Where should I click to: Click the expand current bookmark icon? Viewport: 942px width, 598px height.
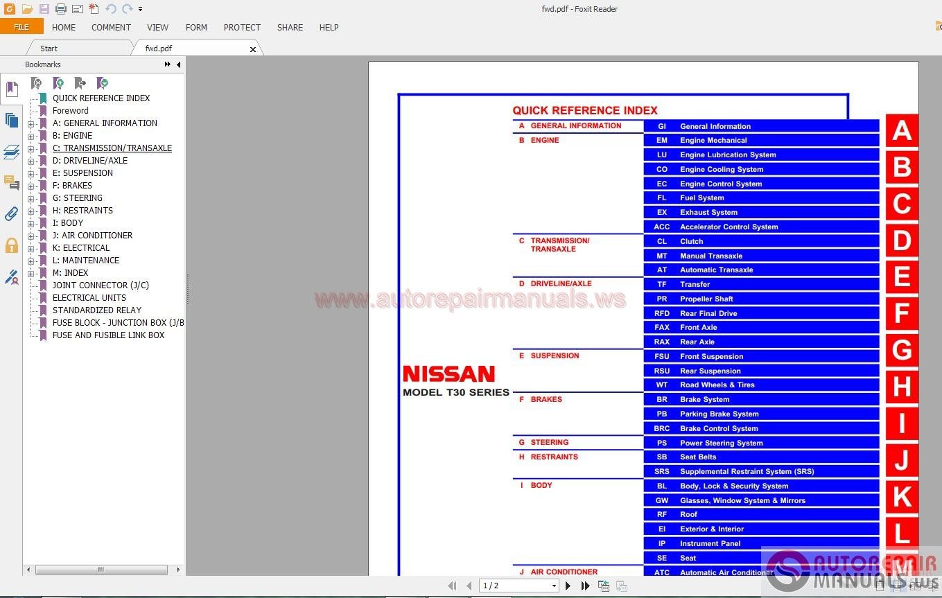(x=103, y=83)
